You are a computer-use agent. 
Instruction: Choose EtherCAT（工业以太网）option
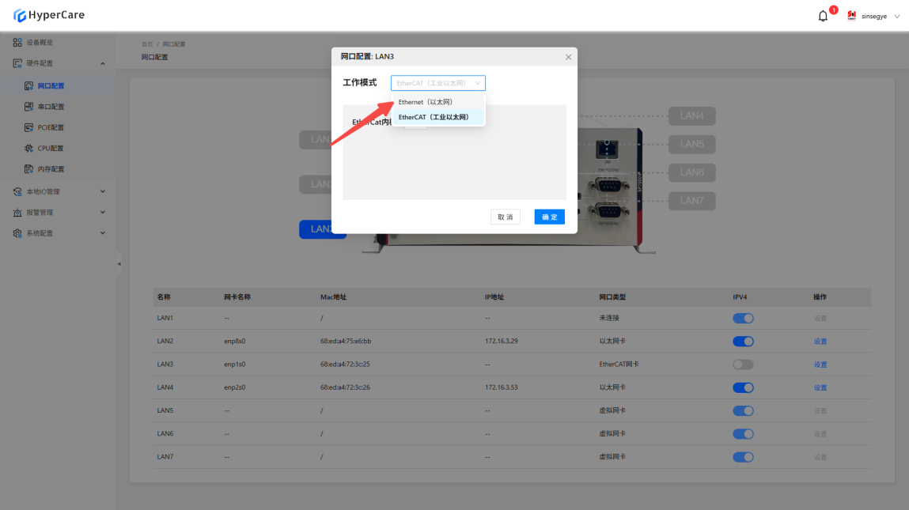coord(437,117)
